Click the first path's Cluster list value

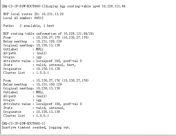point(42,73)
